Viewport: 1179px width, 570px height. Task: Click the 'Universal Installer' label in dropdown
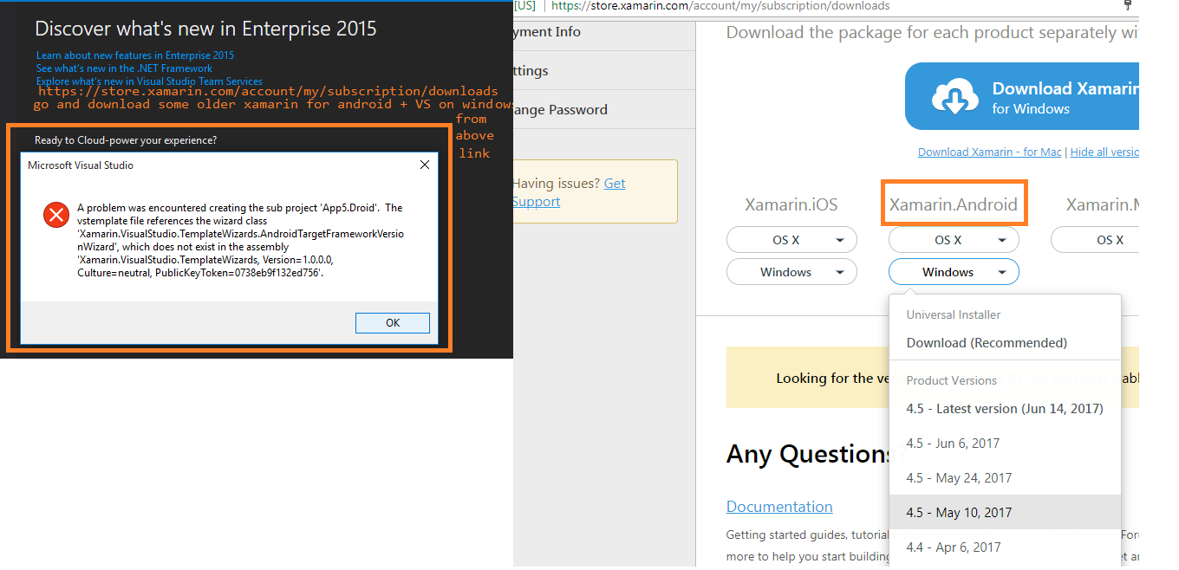pos(954,314)
